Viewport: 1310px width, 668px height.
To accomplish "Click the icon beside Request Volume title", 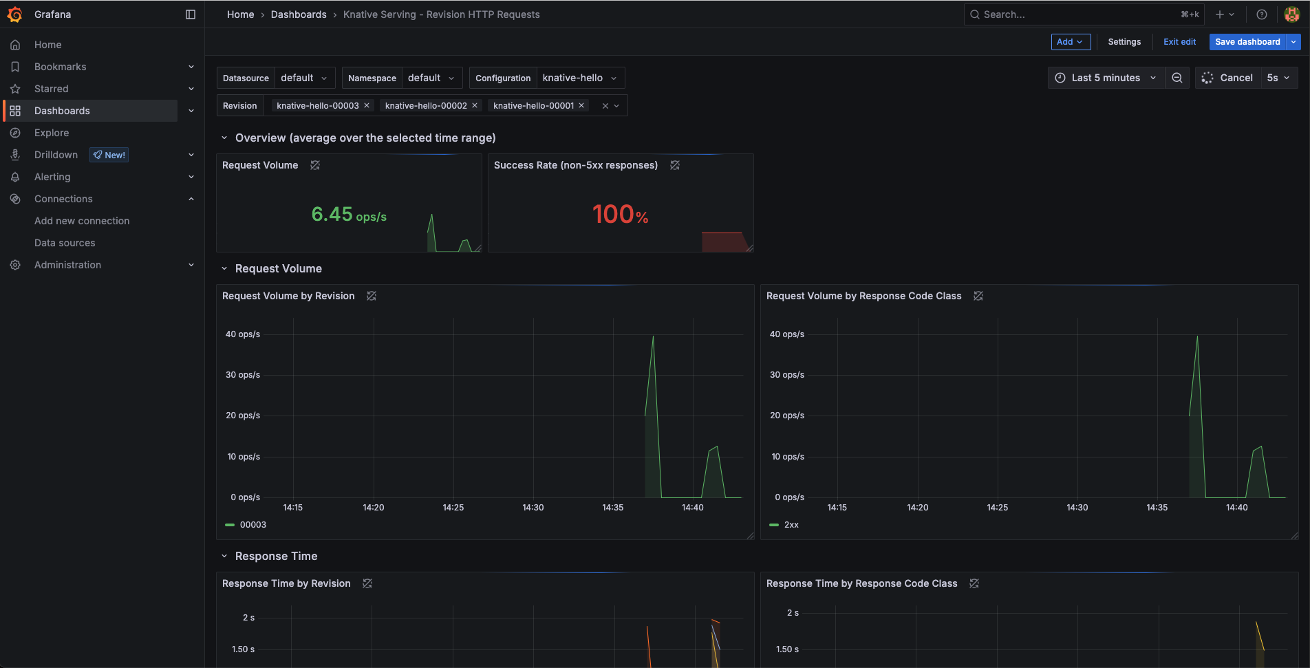I will [315, 165].
